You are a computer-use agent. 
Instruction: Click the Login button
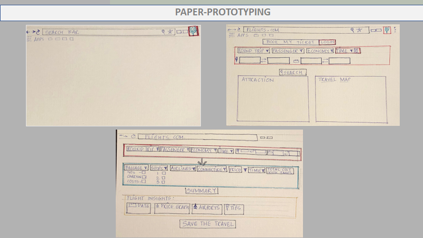tap(327, 42)
